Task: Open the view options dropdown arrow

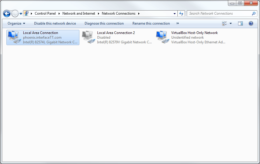Action: 231,23
